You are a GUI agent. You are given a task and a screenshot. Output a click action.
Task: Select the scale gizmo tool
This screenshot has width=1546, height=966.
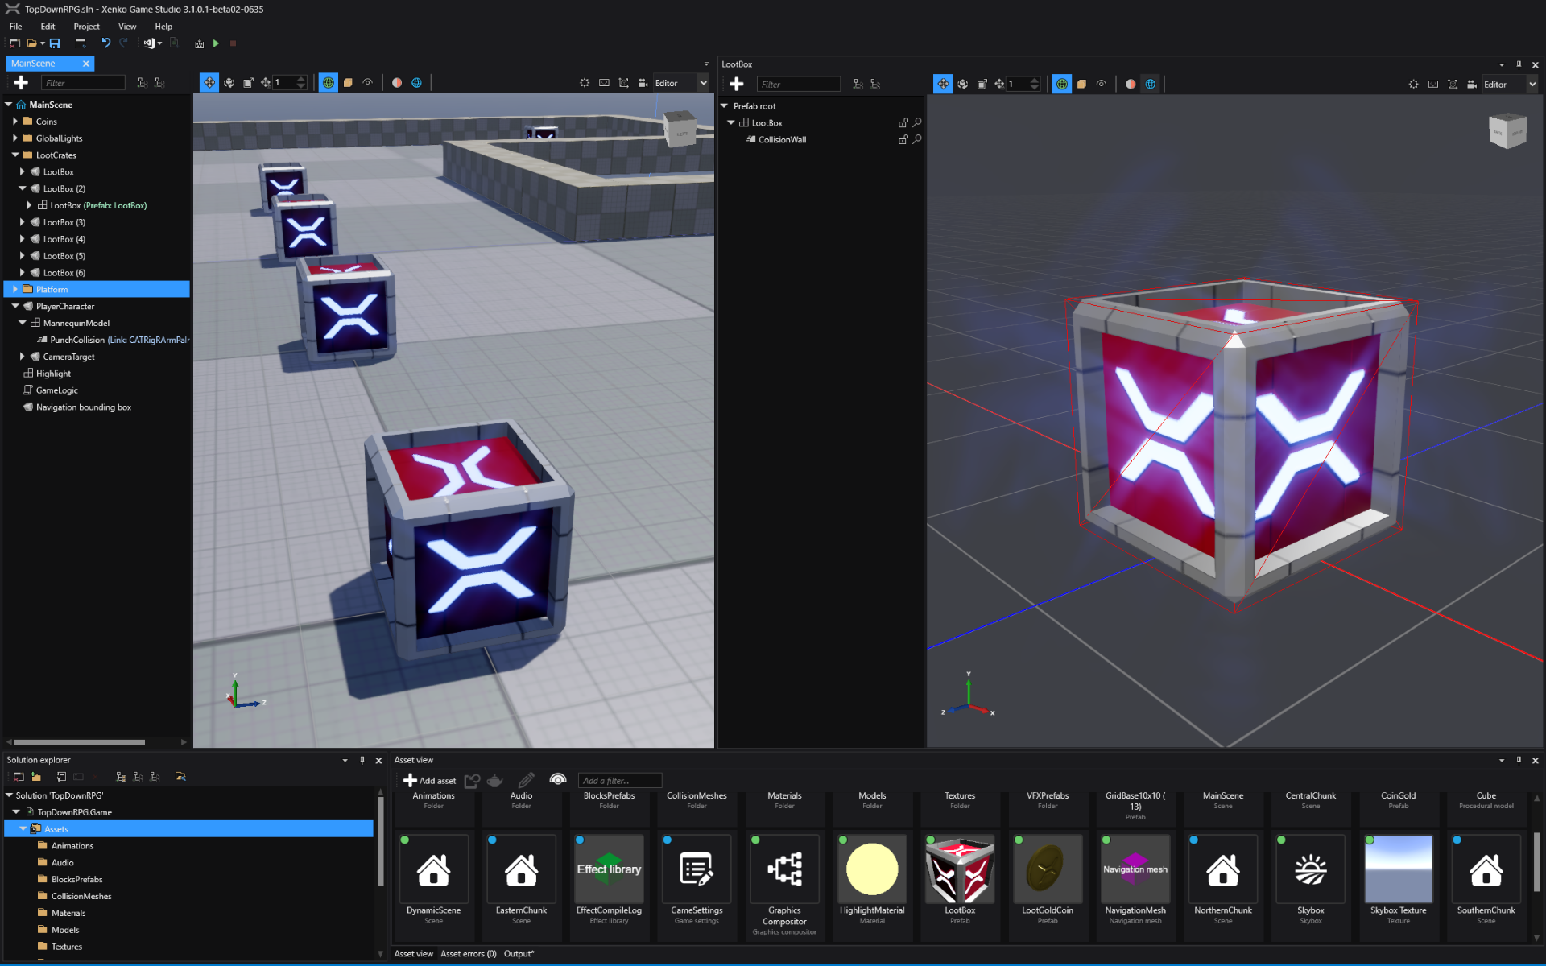click(x=247, y=82)
